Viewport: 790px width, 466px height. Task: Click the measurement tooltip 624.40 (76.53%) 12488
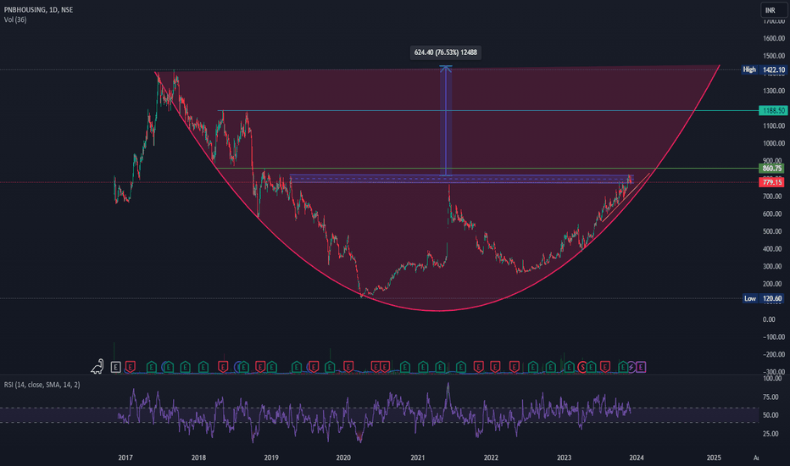coord(445,53)
